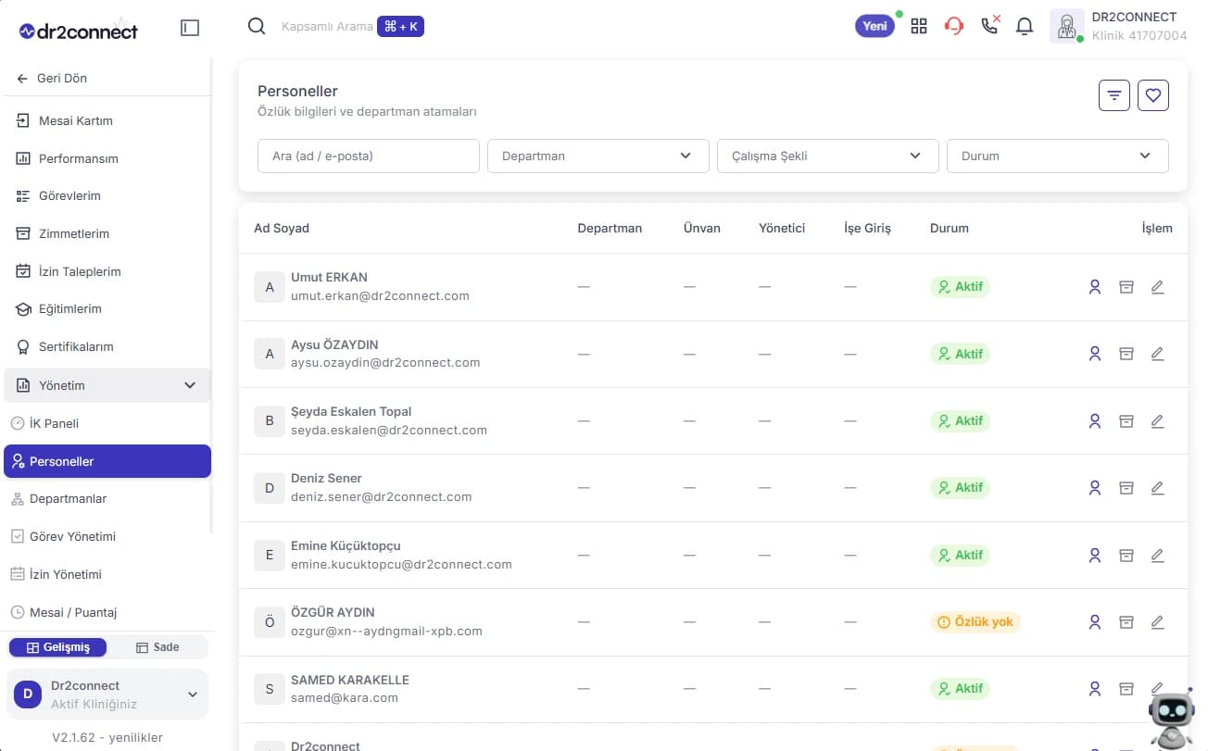The image size is (1208, 751).
Task: Click Geri Dön back link
Action: click(52, 78)
